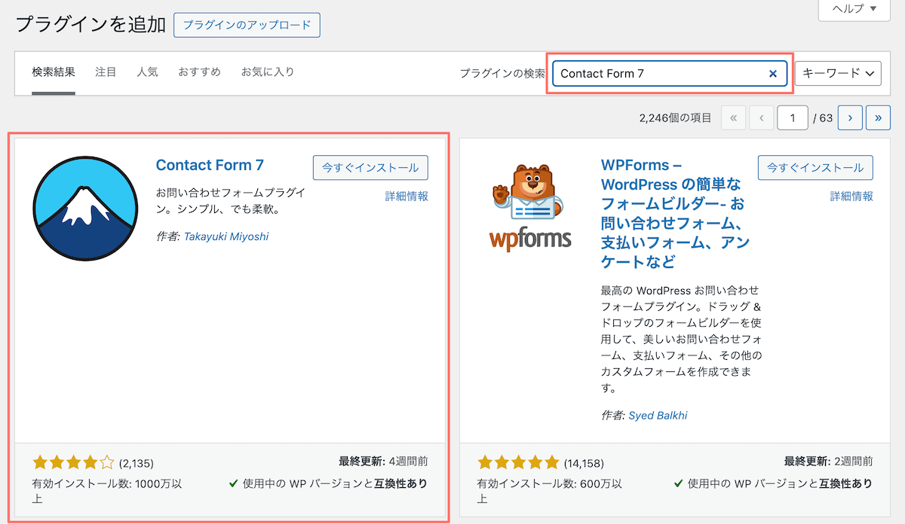Open 詳細情報 for WPForms
This screenshot has height=524, width=905.
(x=851, y=196)
